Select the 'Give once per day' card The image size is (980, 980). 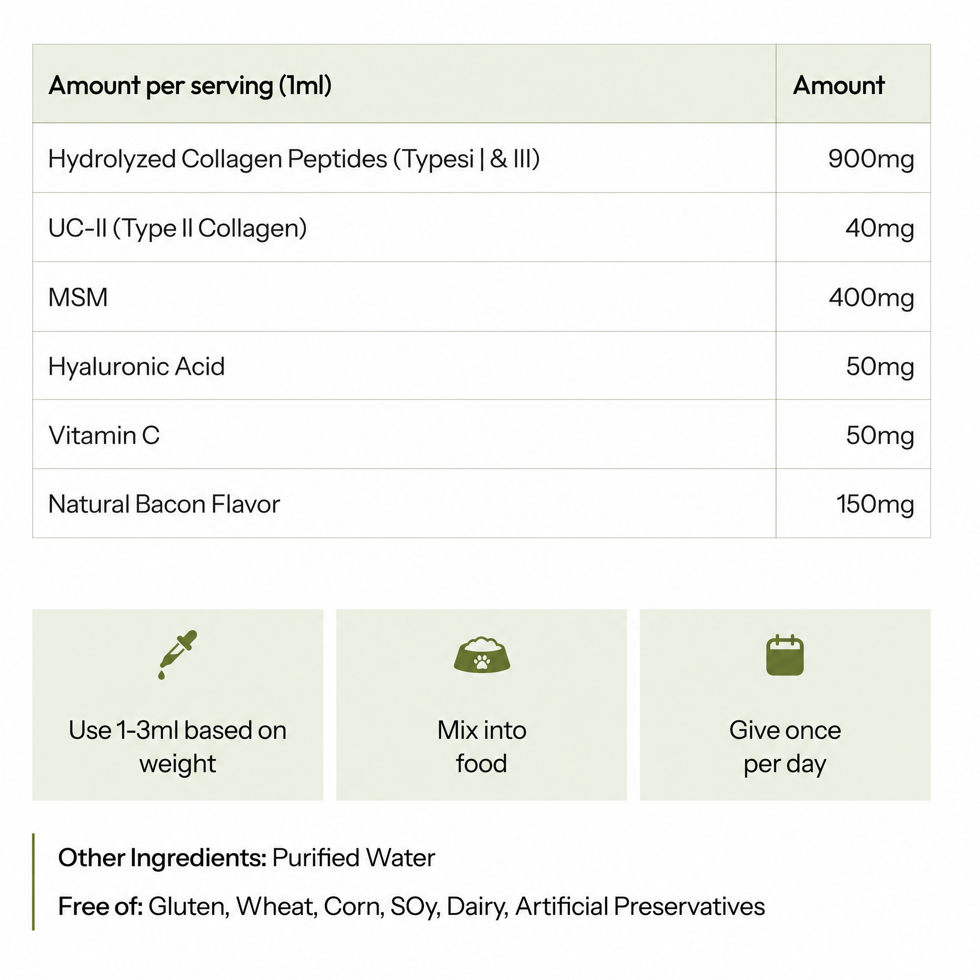point(785,705)
